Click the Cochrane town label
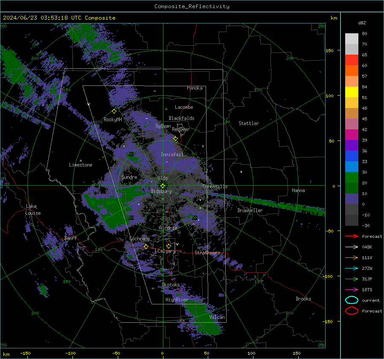This screenshot has height=359, width=384. (x=140, y=239)
